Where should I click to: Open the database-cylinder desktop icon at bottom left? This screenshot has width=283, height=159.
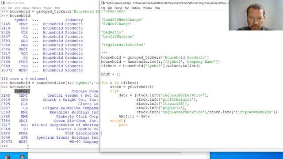(x=8, y=157)
